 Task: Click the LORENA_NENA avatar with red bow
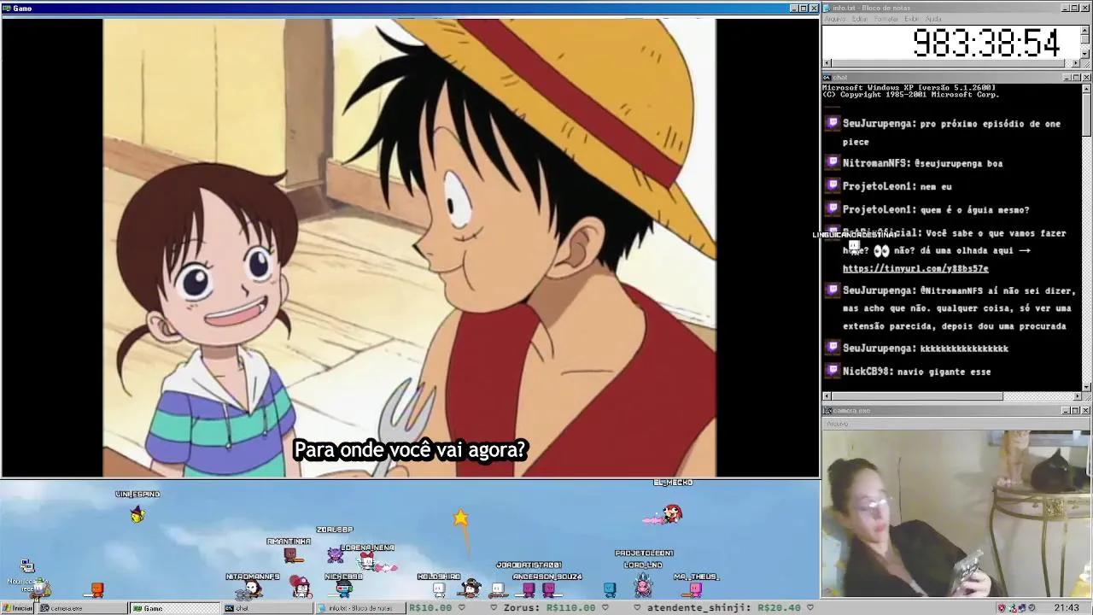[367, 561]
